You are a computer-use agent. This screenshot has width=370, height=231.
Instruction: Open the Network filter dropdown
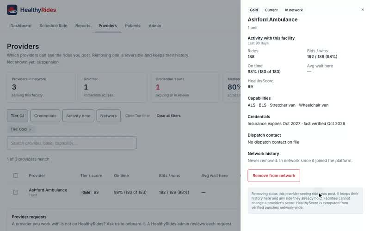[108, 116]
